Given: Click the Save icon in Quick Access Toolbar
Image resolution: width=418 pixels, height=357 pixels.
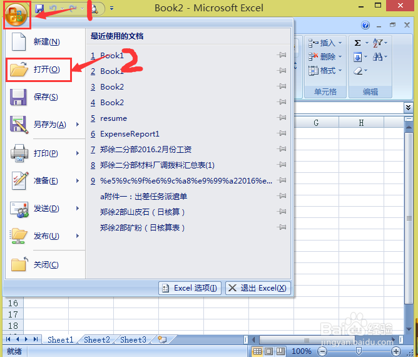Looking at the screenshot, I should 39,9.
